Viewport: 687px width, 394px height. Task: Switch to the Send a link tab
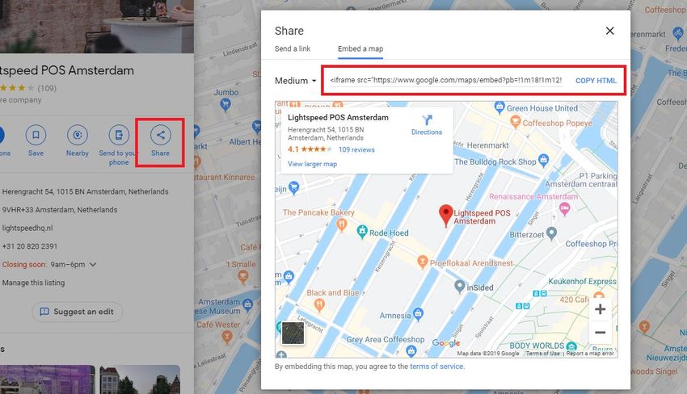click(x=293, y=48)
